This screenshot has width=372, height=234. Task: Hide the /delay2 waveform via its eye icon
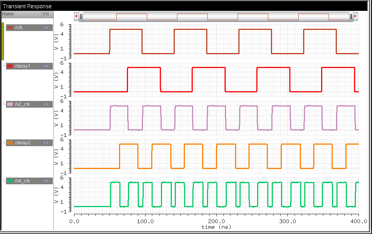point(46,143)
